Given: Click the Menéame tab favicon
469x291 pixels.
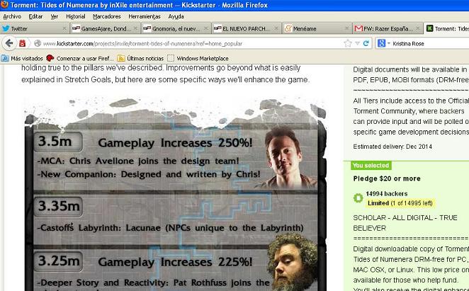Looking at the screenshot, I should 288,28.
